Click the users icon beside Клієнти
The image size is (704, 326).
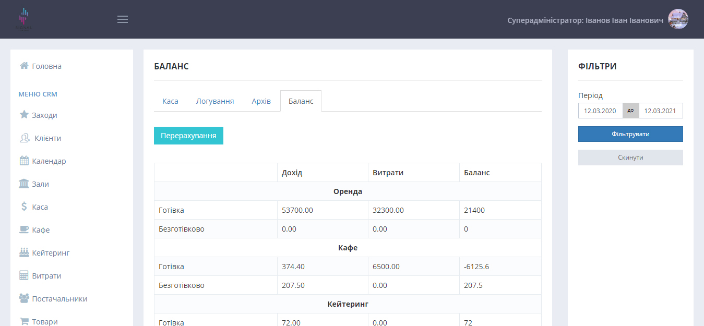point(25,138)
